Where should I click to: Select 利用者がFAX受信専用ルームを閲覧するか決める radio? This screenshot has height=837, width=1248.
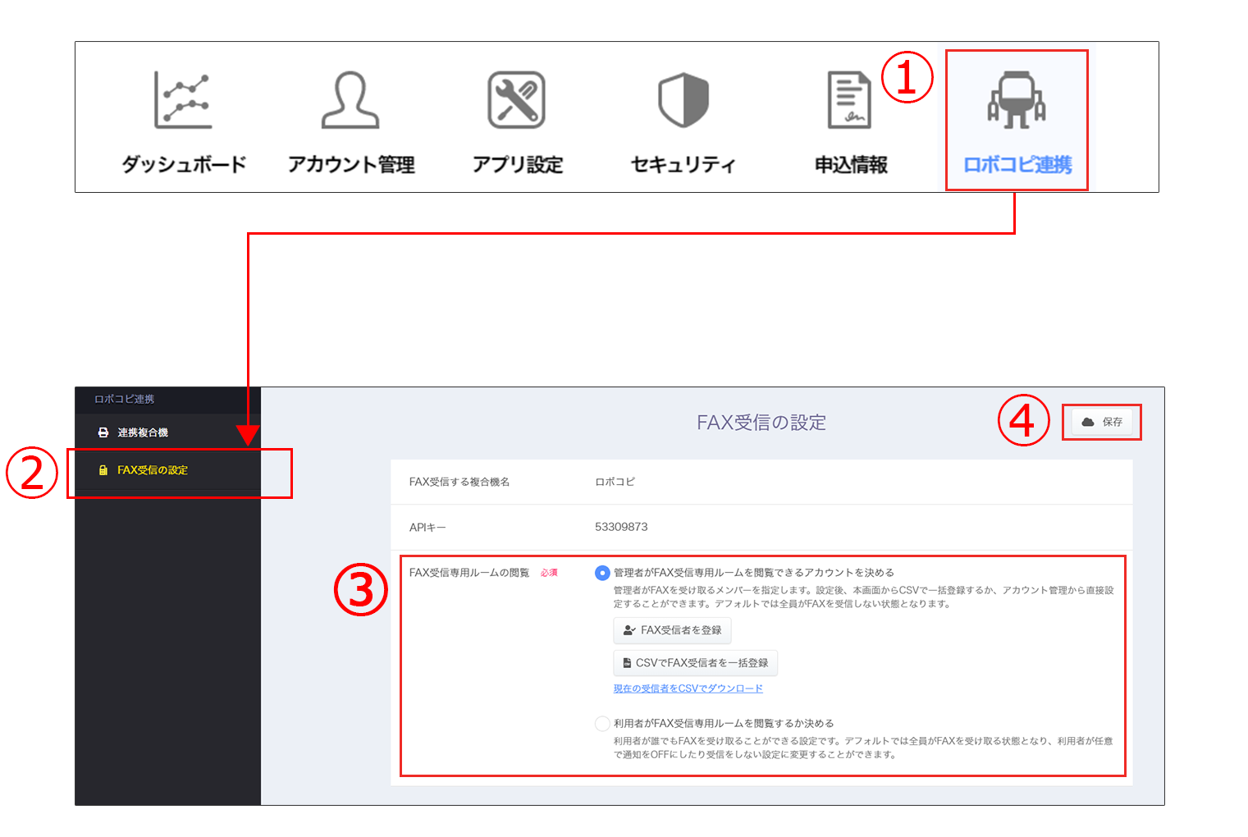602,724
